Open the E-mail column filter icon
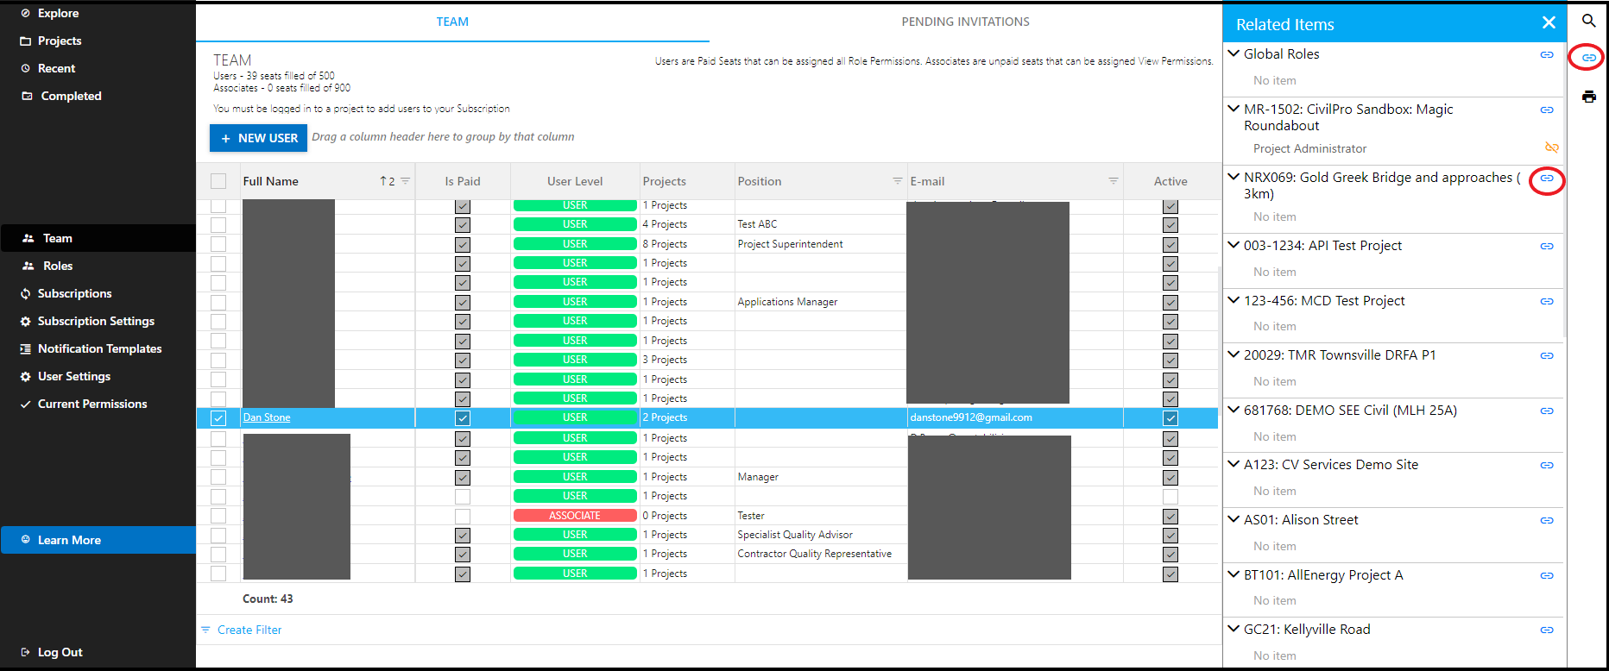 coord(1113,181)
